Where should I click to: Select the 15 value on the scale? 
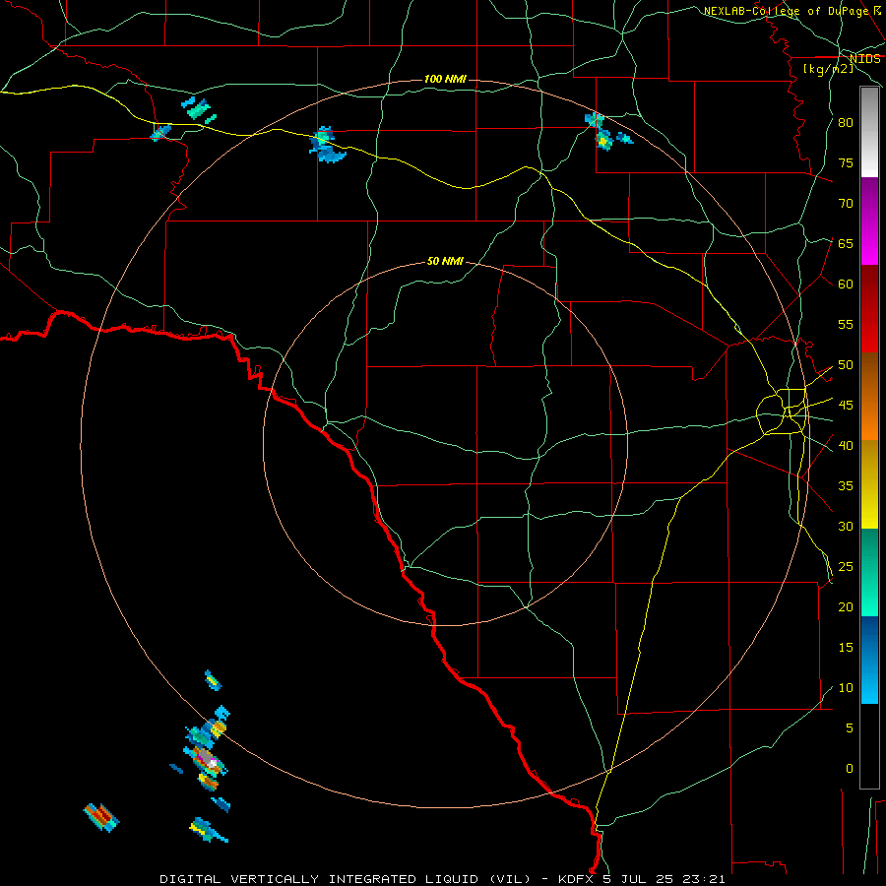(846, 648)
